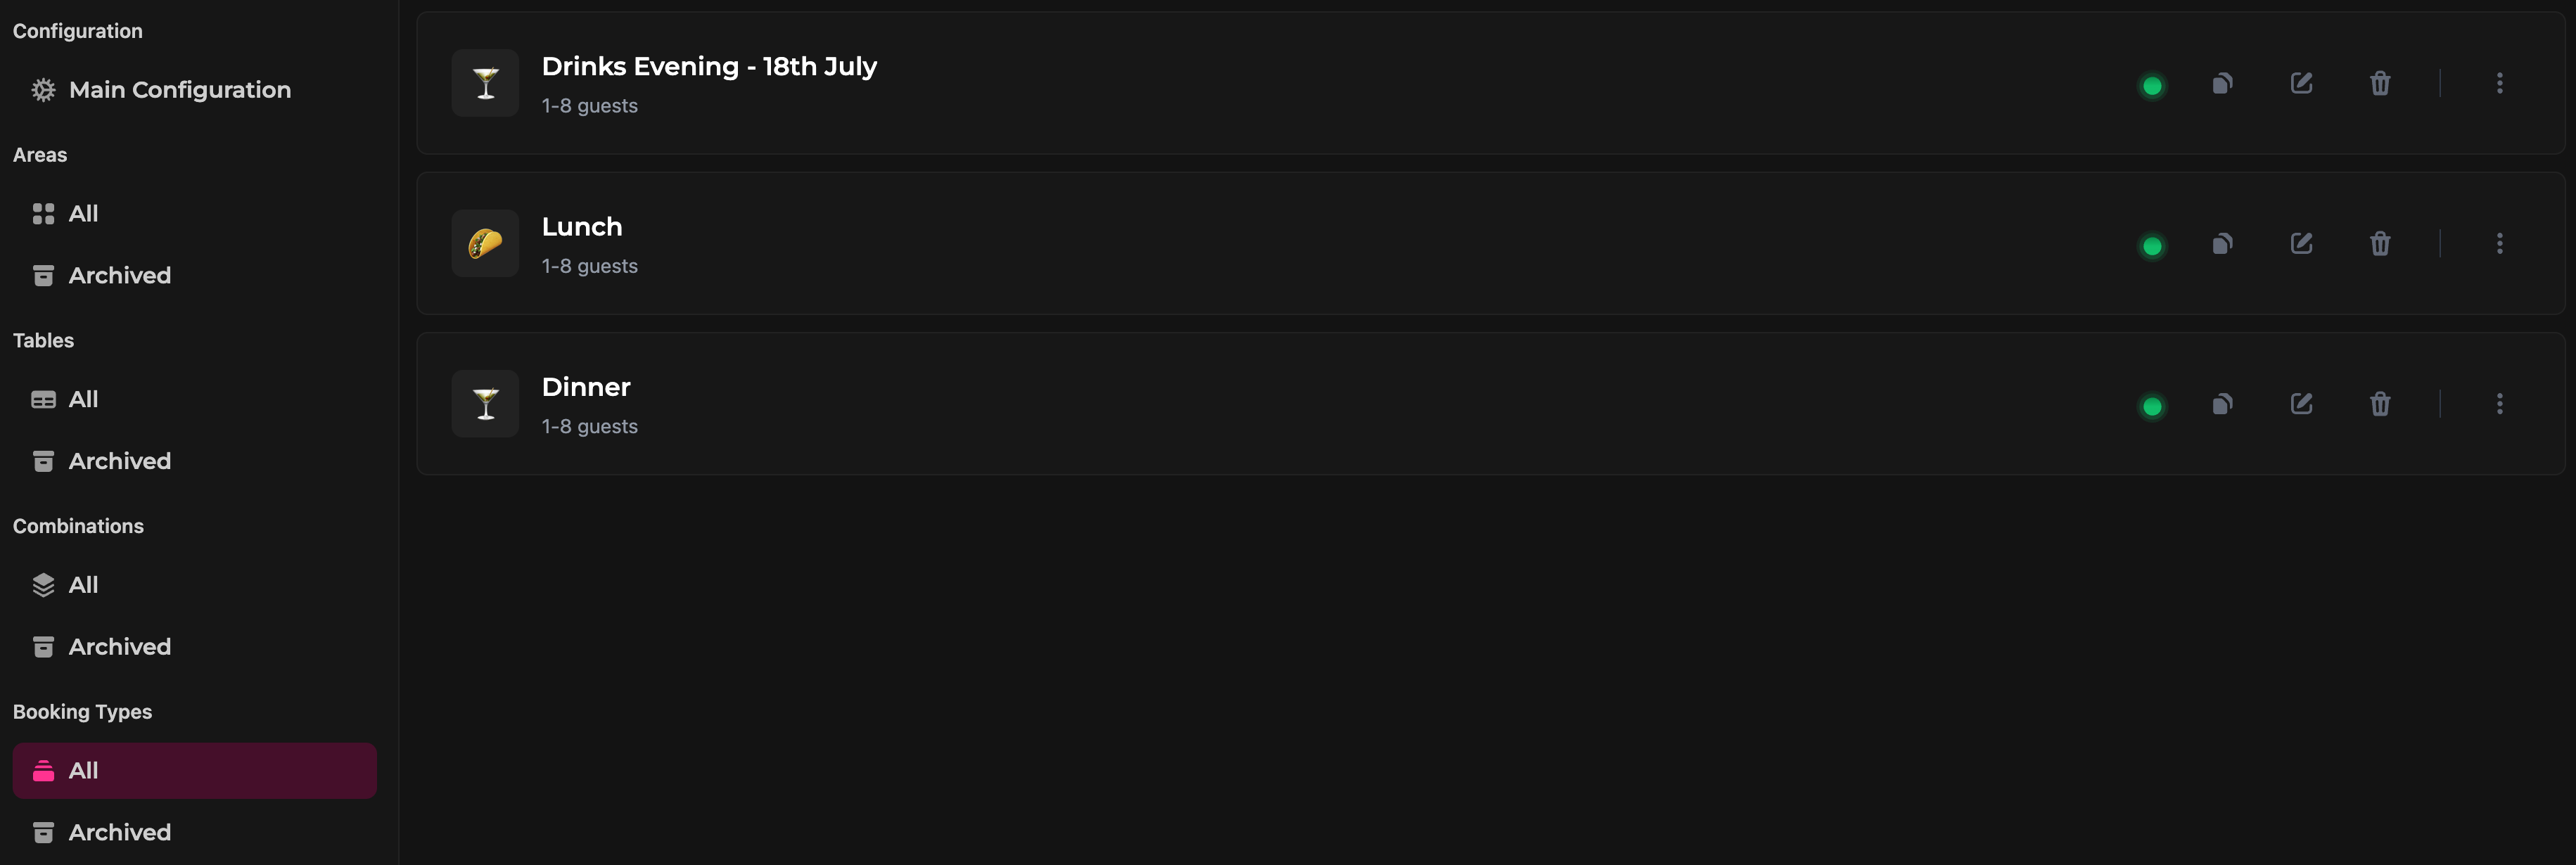Click the edit pencil for Lunch
This screenshot has width=2576, height=865.
[x=2301, y=244]
